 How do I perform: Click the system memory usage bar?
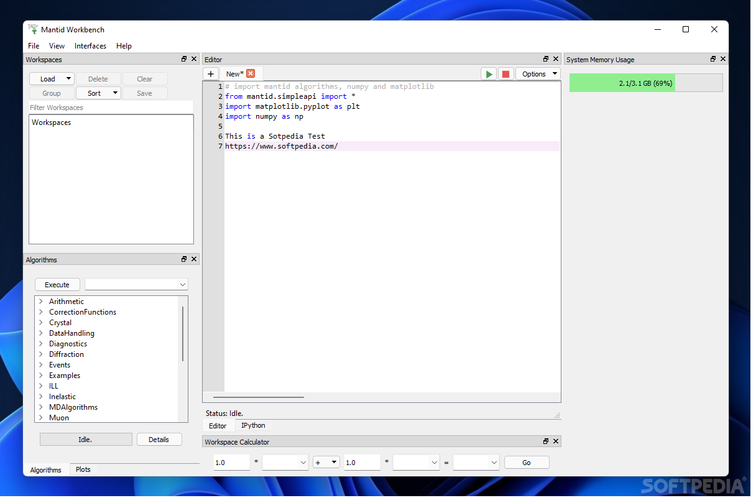point(646,83)
